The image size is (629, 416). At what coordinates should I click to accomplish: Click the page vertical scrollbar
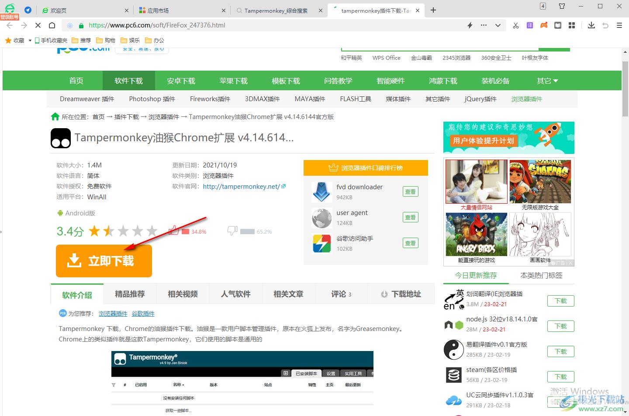(x=625, y=89)
